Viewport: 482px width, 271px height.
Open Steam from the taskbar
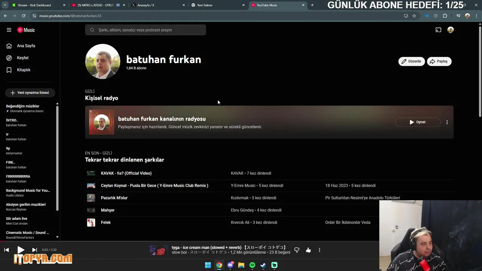(263, 265)
